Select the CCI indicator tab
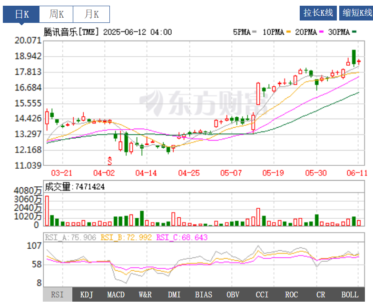Screen dimensions: 373x305 click(x=262, y=295)
